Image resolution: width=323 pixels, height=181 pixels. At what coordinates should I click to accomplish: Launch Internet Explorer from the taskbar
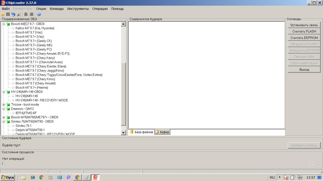(33, 178)
